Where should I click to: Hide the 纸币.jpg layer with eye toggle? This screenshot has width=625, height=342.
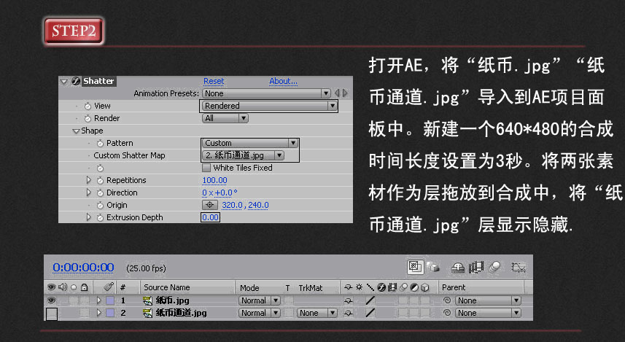pyautogui.click(x=52, y=300)
